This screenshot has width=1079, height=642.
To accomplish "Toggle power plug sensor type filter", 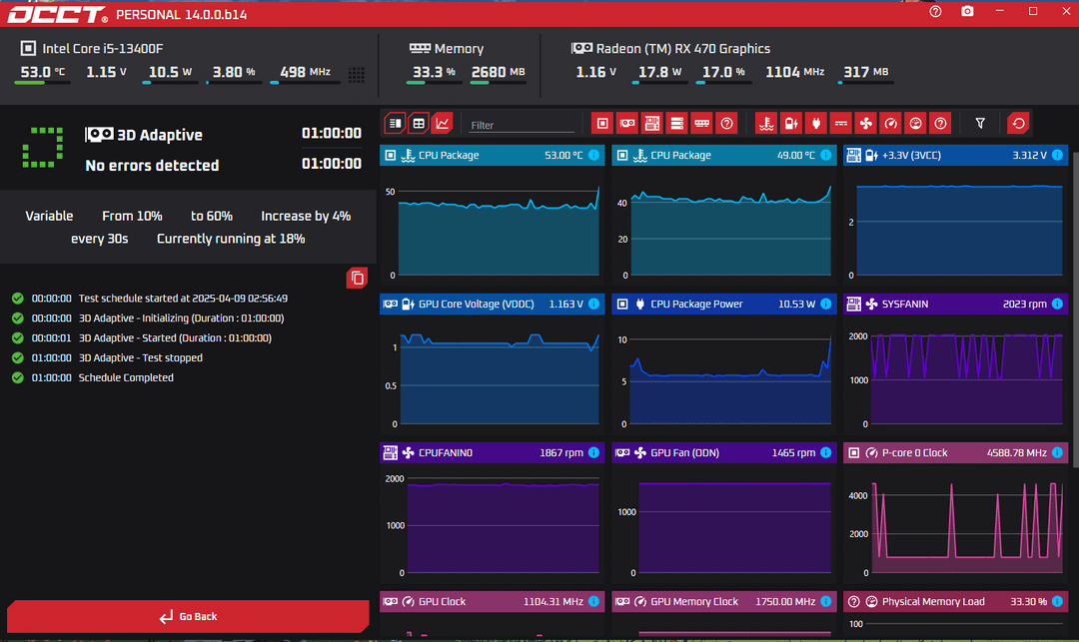I will tap(816, 124).
